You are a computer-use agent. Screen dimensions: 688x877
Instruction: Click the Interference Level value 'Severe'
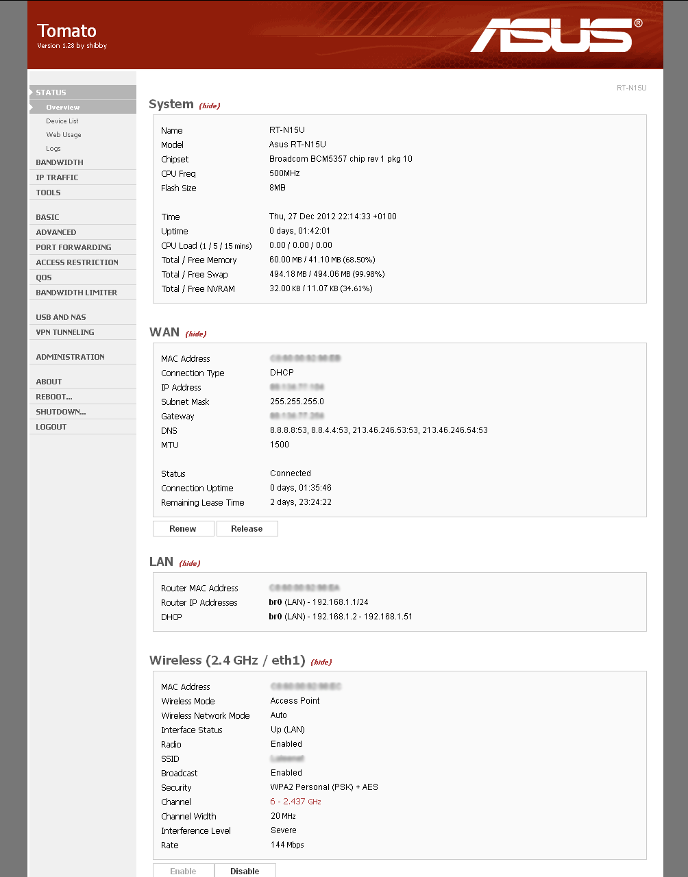tap(284, 830)
